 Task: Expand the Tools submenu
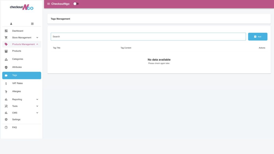(x=37, y=106)
